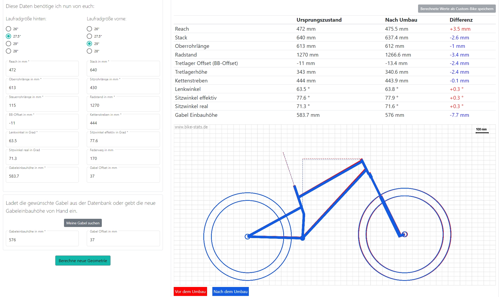Image resolution: width=504 pixels, height=297 pixels.
Task: Click the blue Nach dem Umbau legend
Action: click(x=230, y=291)
